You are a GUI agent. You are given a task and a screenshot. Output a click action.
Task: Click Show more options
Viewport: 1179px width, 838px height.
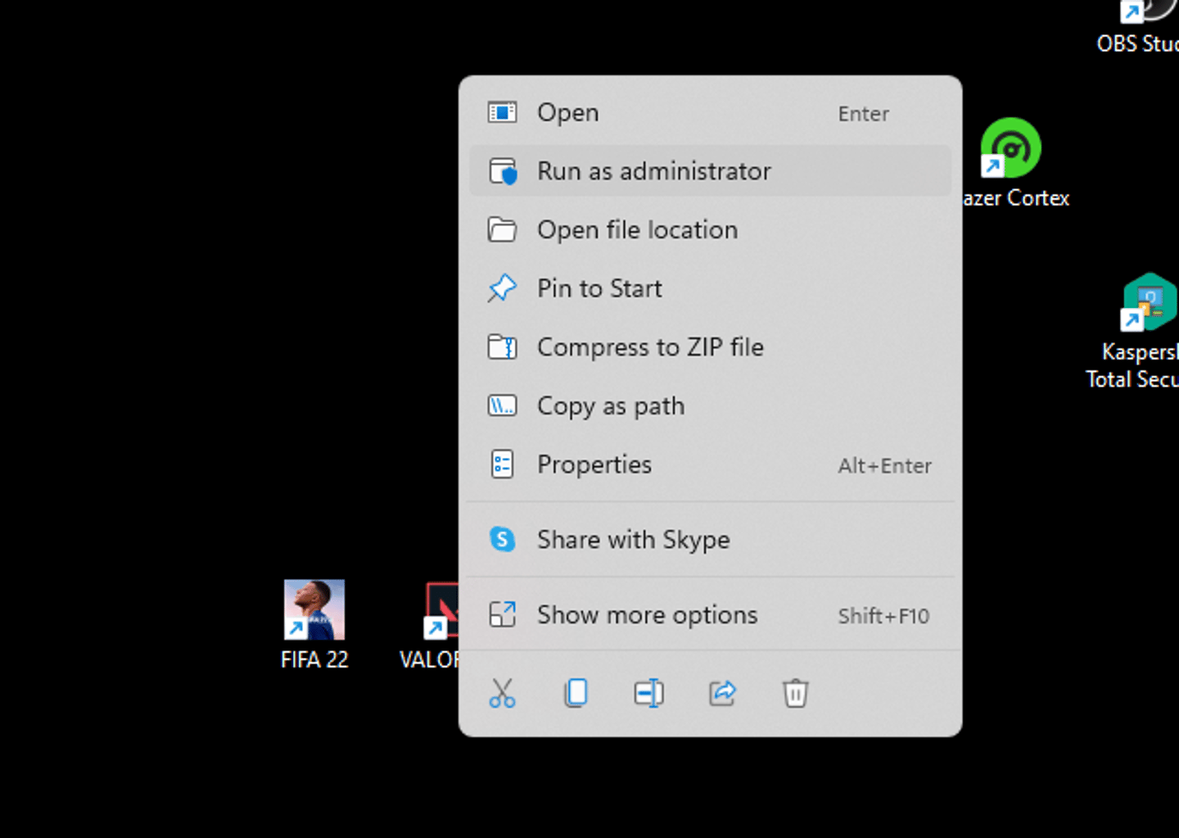pos(710,615)
